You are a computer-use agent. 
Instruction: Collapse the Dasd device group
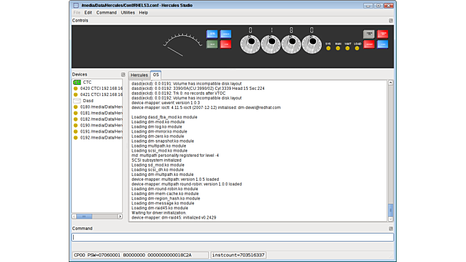77,100
